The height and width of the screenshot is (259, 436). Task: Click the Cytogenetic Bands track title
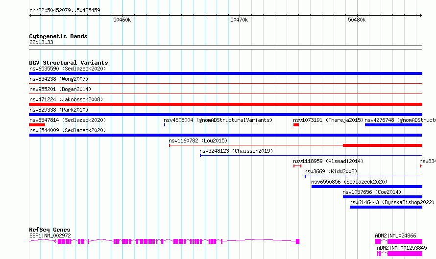click(58, 36)
